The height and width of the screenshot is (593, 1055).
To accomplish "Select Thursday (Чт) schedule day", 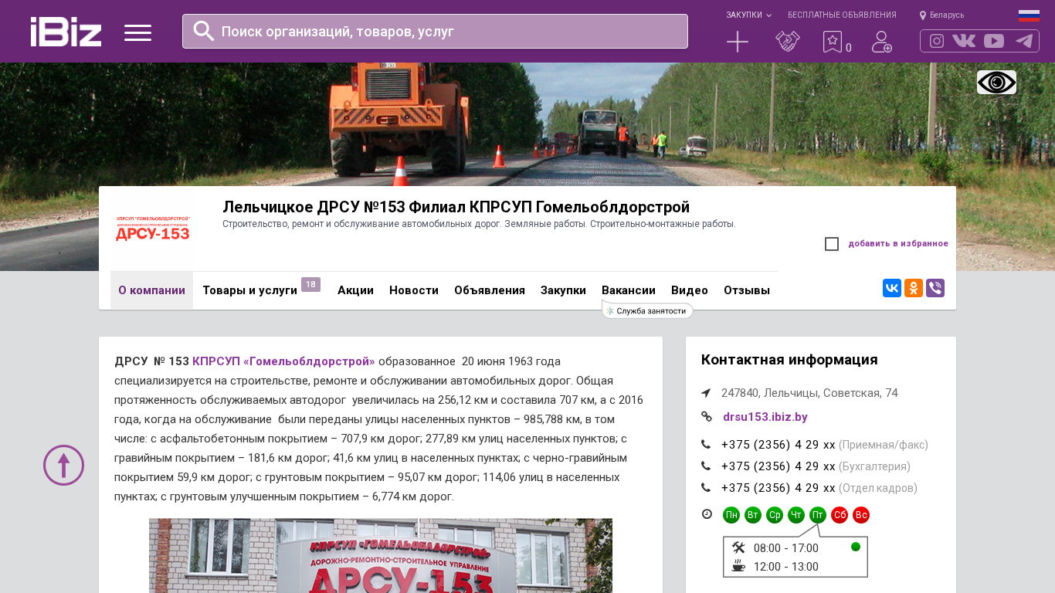I will tap(796, 515).
